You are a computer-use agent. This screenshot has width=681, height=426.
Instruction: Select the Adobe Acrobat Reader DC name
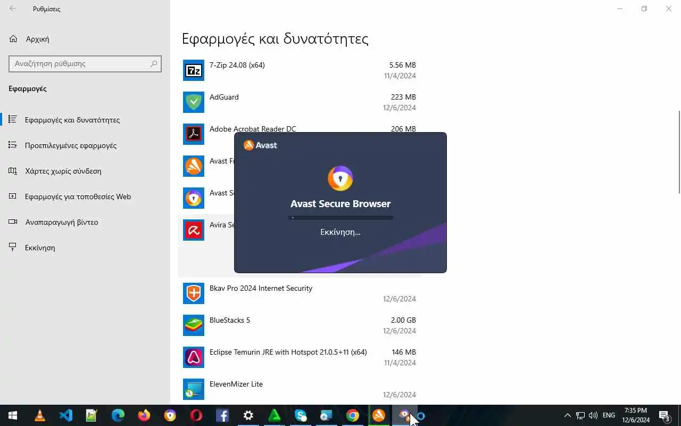(253, 128)
